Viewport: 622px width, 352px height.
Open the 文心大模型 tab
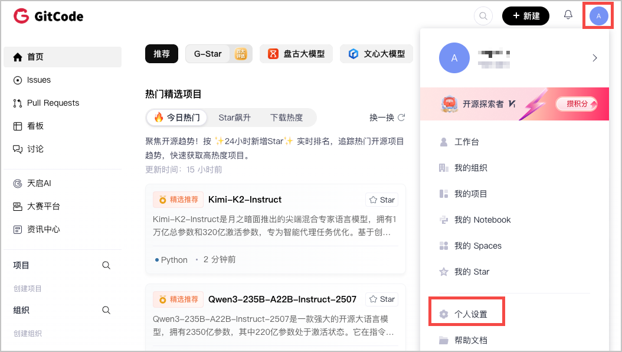(377, 54)
